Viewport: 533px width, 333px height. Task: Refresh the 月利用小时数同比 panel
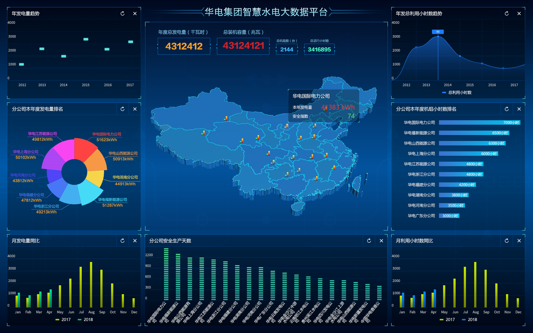point(507,241)
